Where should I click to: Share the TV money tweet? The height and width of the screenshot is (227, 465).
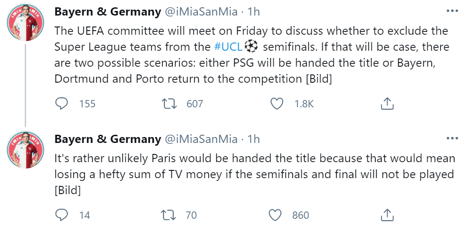coord(387,215)
